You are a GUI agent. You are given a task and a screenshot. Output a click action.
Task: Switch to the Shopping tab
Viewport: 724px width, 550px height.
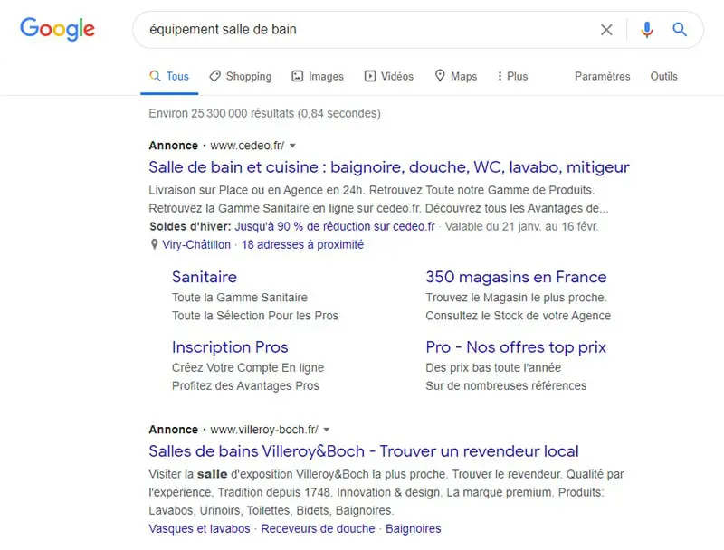pyautogui.click(x=240, y=76)
